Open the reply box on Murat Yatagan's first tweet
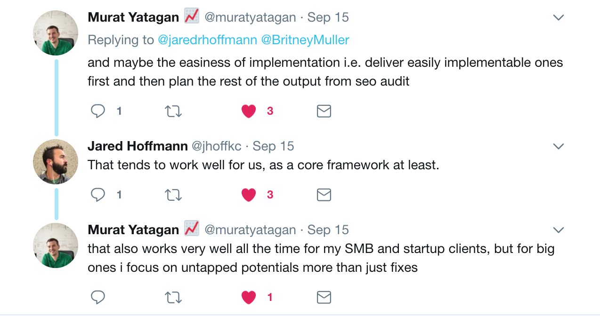The width and height of the screenshot is (600, 316). coord(98,111)
